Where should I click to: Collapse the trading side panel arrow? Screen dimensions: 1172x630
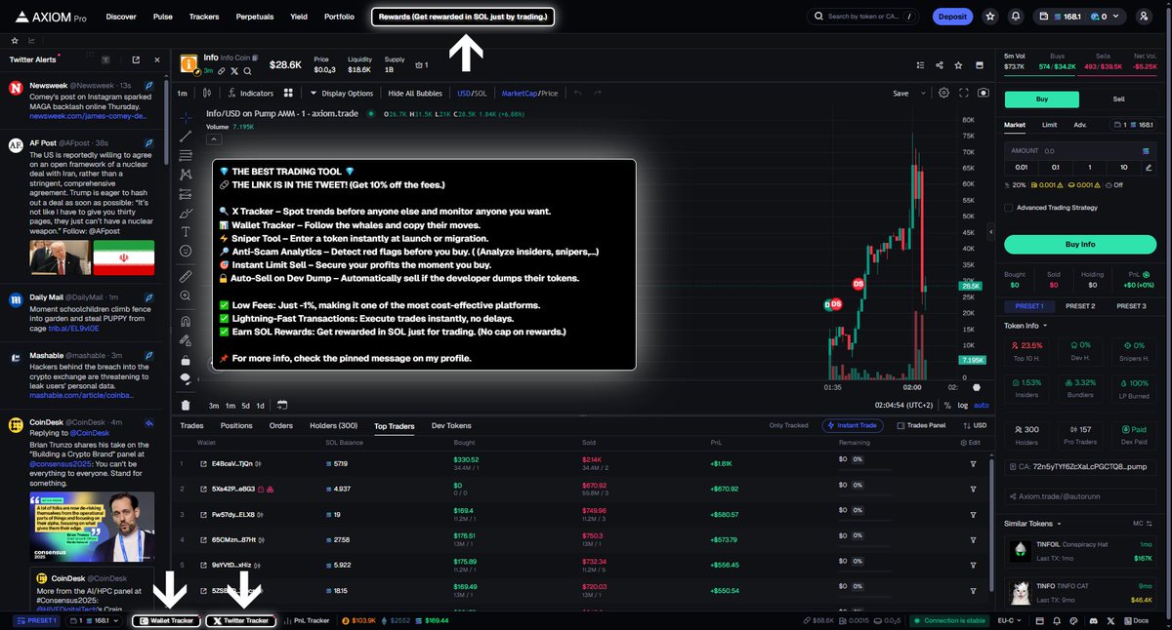(x=992, y=233)
